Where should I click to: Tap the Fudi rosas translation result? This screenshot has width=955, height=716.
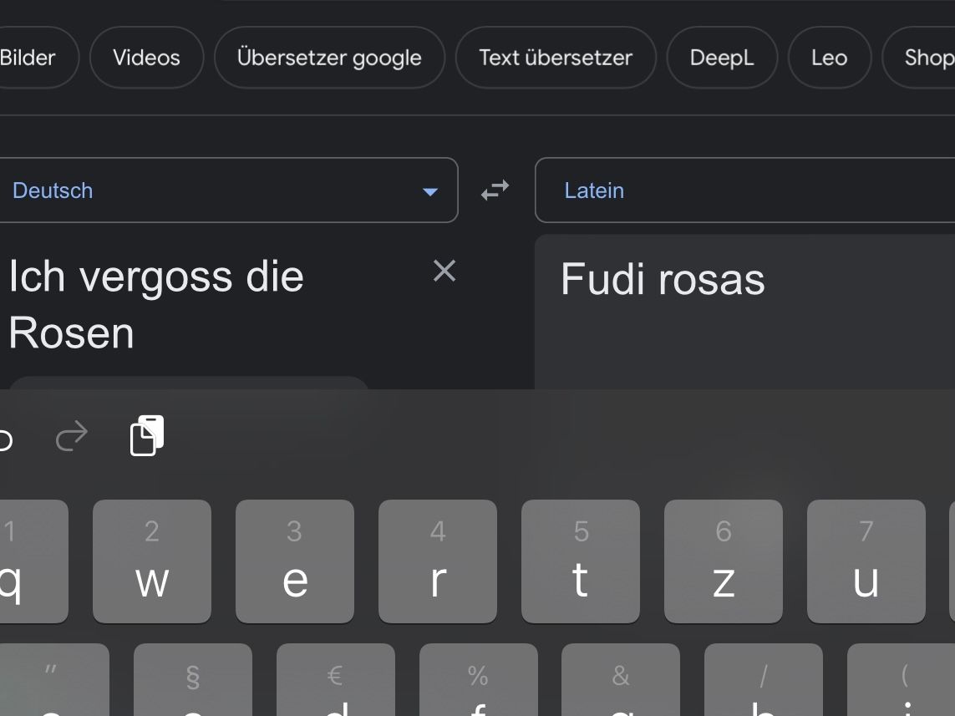click(663, 279)
